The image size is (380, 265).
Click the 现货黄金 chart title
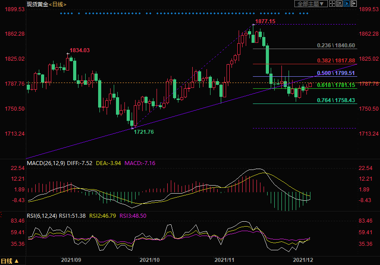(x=37, y=4)
